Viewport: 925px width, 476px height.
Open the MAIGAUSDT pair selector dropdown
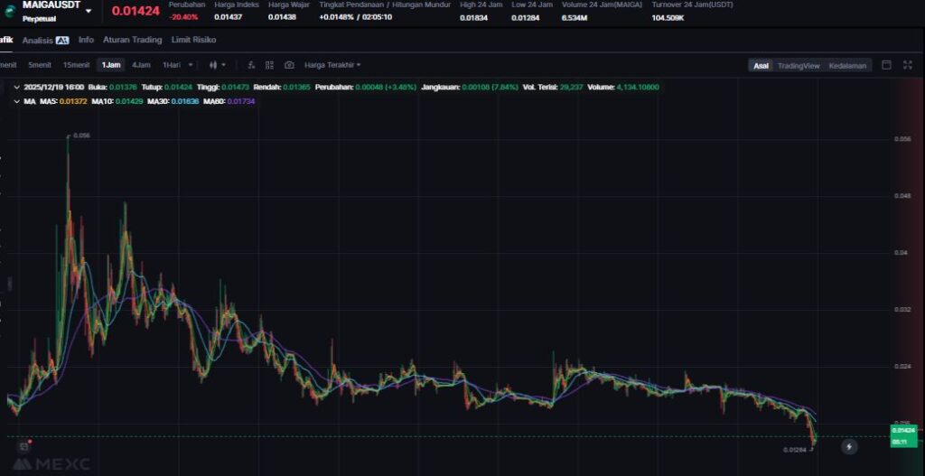(89, 11)
